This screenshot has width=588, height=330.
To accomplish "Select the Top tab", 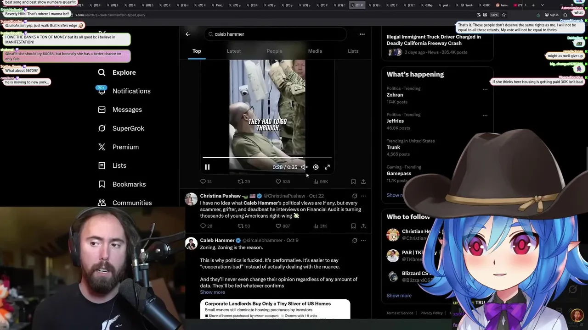I will pyautogui.click(x=197, y=51).
